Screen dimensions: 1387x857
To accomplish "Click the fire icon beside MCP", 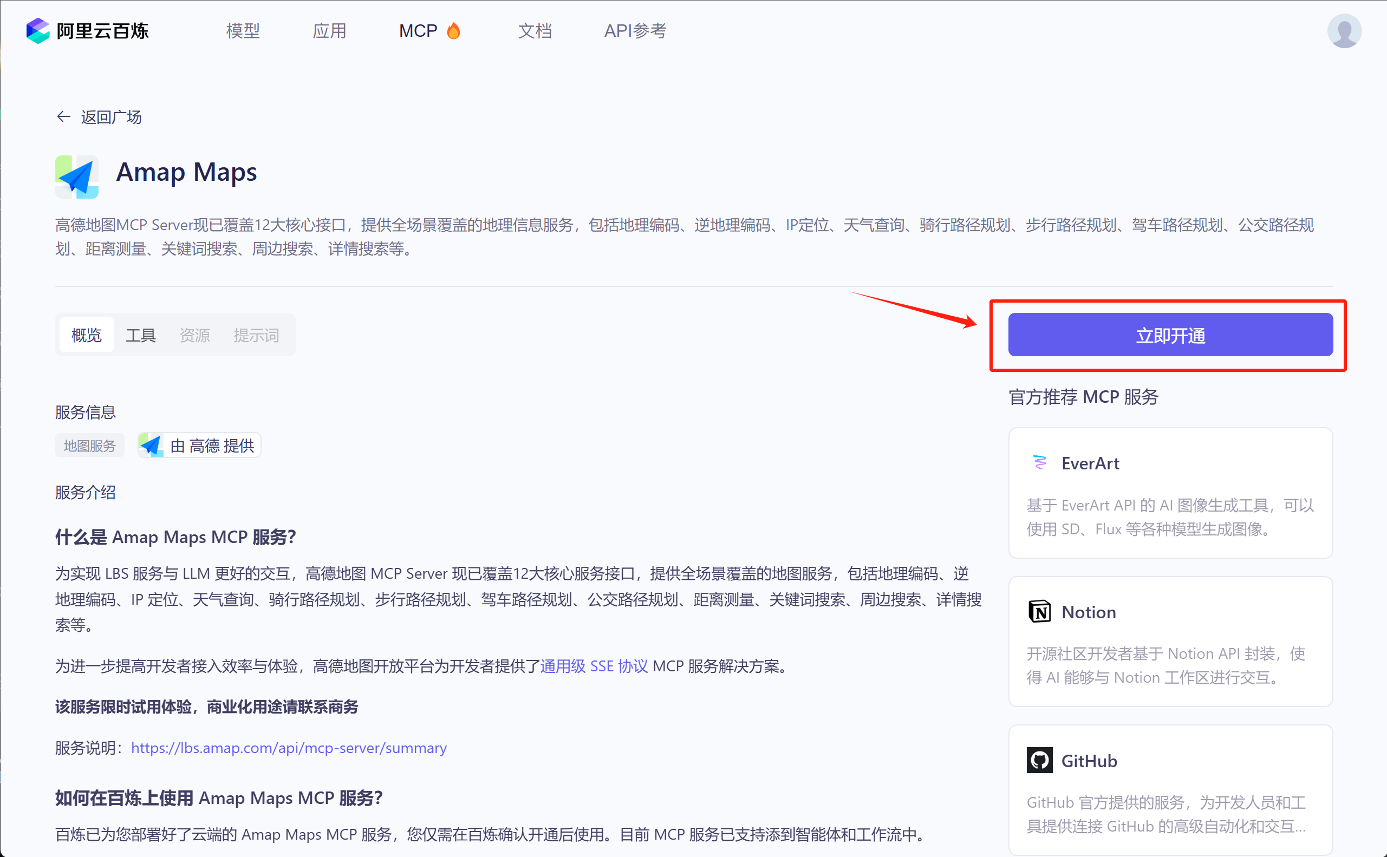I will pos(453,31).
